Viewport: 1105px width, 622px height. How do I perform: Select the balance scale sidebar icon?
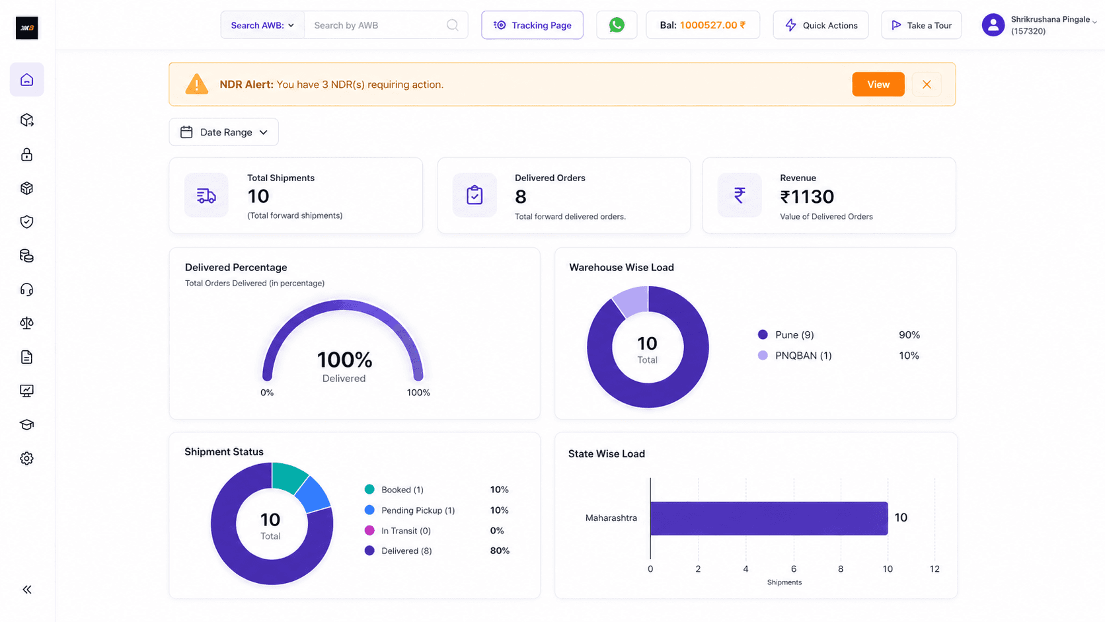[x=26, y=323]
